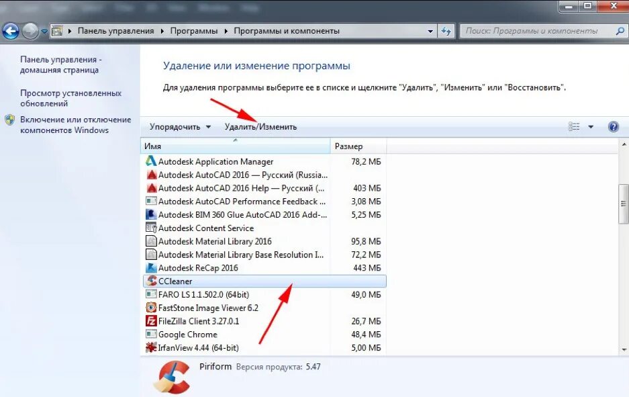Click the magnifier search icon
The image size is (629, 397).
pyautogui.click(x=620, y=31)
